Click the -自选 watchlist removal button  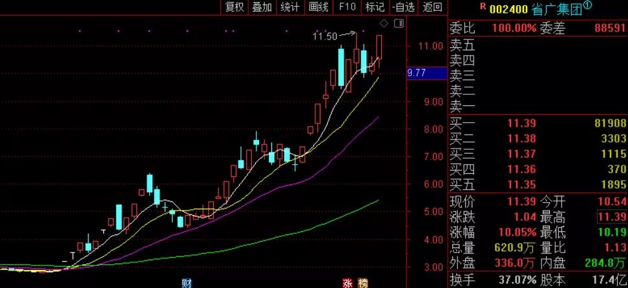(x=404, y=7)
